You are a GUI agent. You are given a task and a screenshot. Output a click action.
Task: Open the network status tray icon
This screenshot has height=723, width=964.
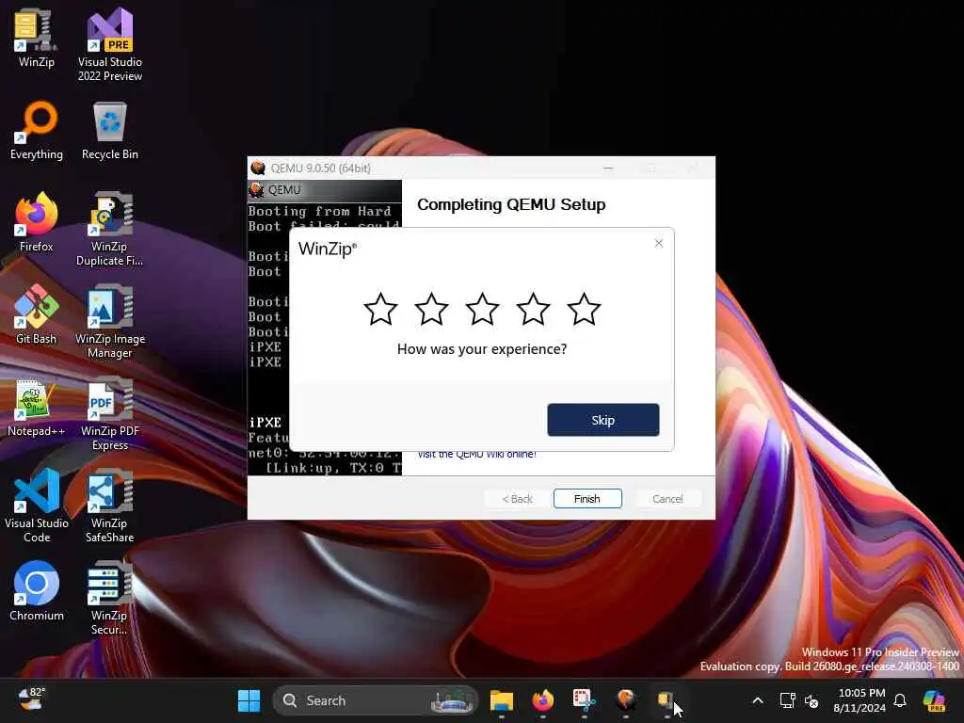(788, 700)
